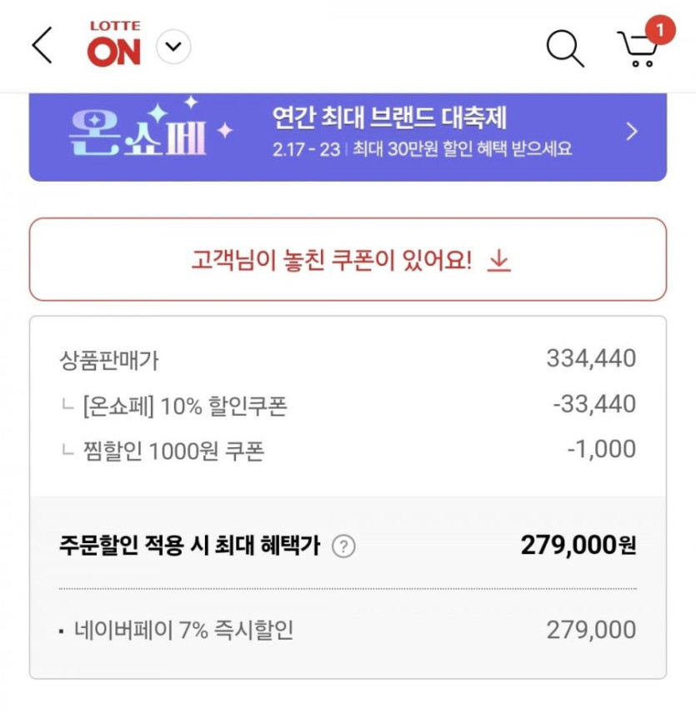
Task: Tap the -33,440 discount amount
Action: tap(593, 405)
